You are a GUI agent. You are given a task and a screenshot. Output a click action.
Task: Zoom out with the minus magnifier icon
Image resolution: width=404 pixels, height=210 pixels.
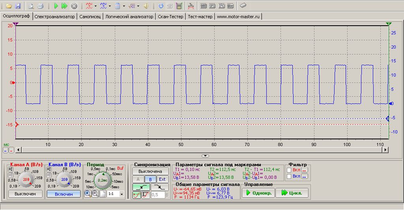[x=95, y=194]
